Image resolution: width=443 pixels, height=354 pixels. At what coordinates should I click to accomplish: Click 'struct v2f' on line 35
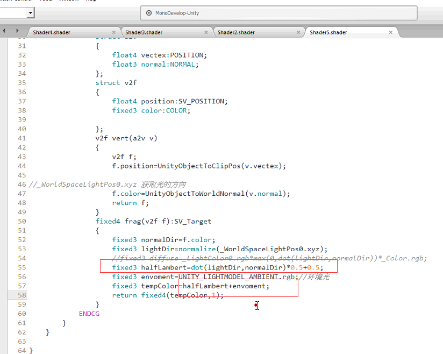pos(116,83)
